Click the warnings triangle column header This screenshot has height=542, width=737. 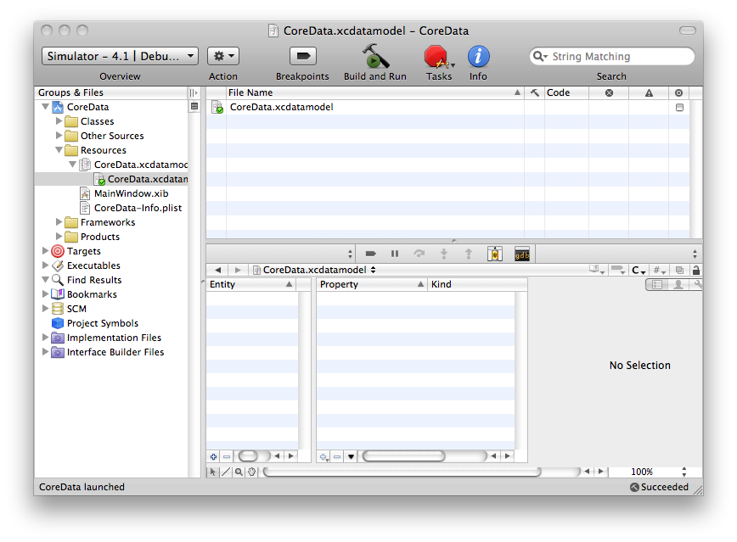pos(649,93)
